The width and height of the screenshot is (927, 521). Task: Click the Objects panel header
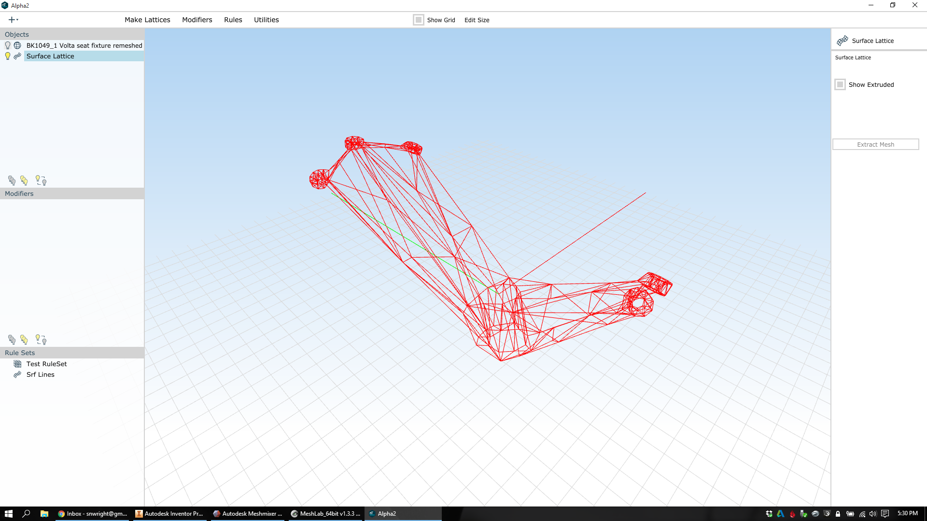[72, 34]
